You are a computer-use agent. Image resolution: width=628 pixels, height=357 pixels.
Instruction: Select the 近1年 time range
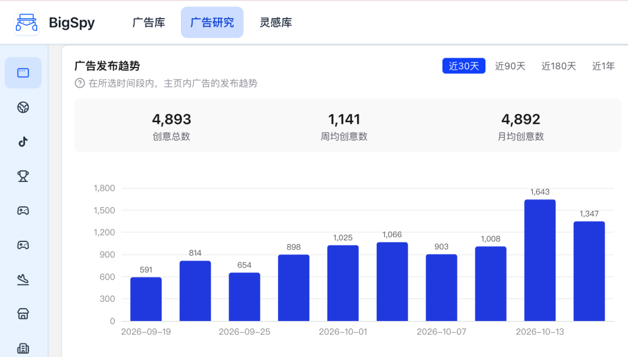[x=604, y=66]
